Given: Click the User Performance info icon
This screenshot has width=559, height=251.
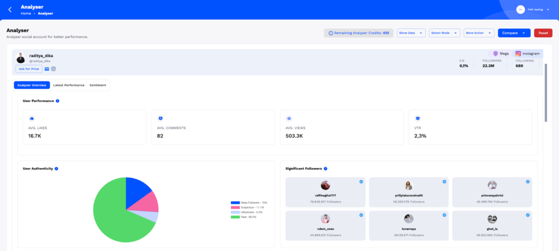Looking at the screenshot, I should tap(58, 101).
